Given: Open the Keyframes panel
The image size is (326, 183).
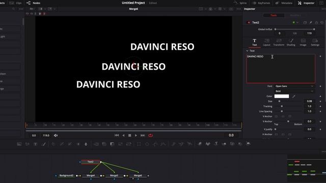Looking at the screenshot, I should click(x=261, y=3).
